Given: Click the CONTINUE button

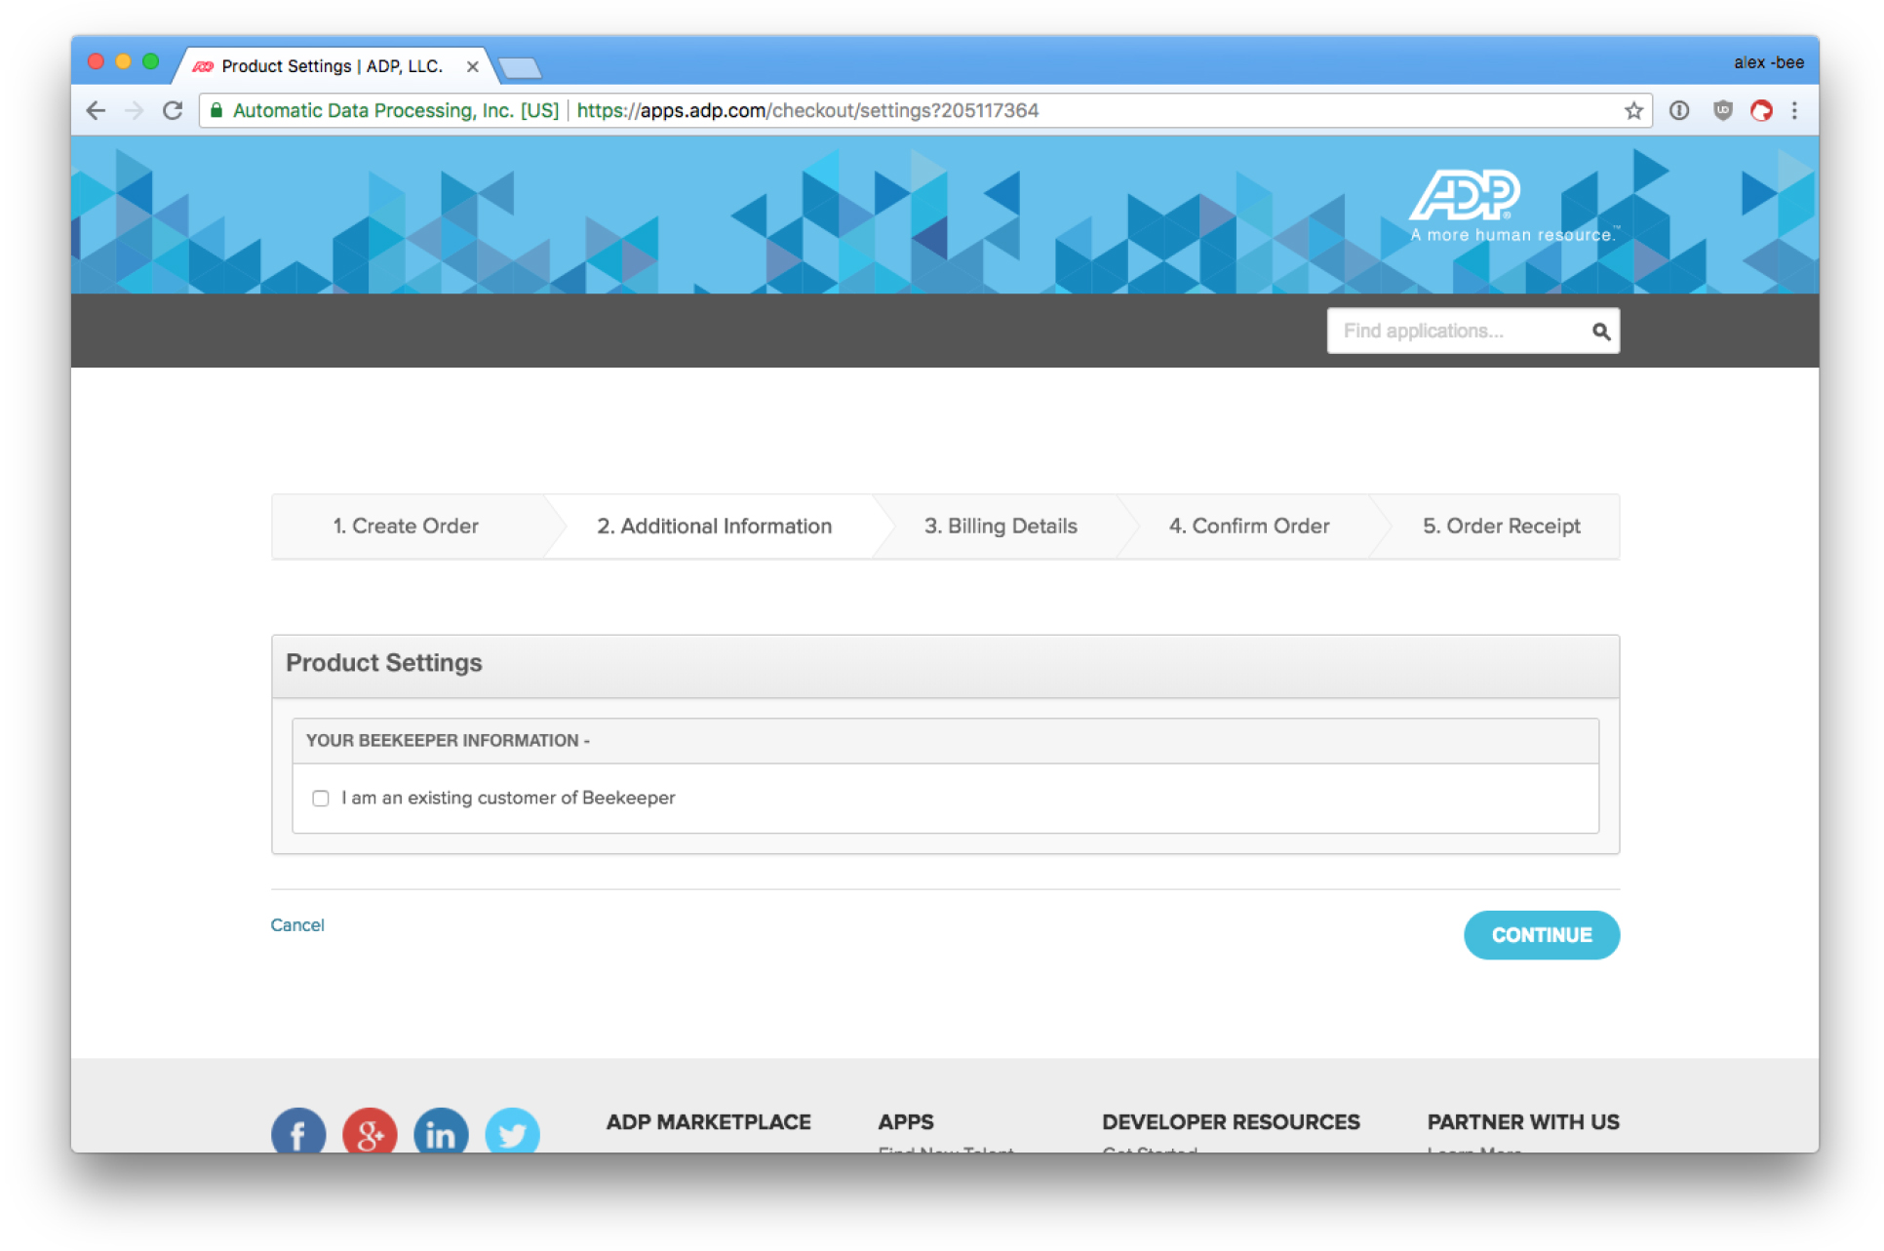Looking at the screenshot, I should tap(1541, 935).
